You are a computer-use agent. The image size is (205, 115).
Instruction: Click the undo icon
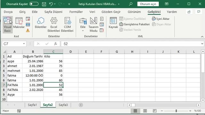coord(51,4)
